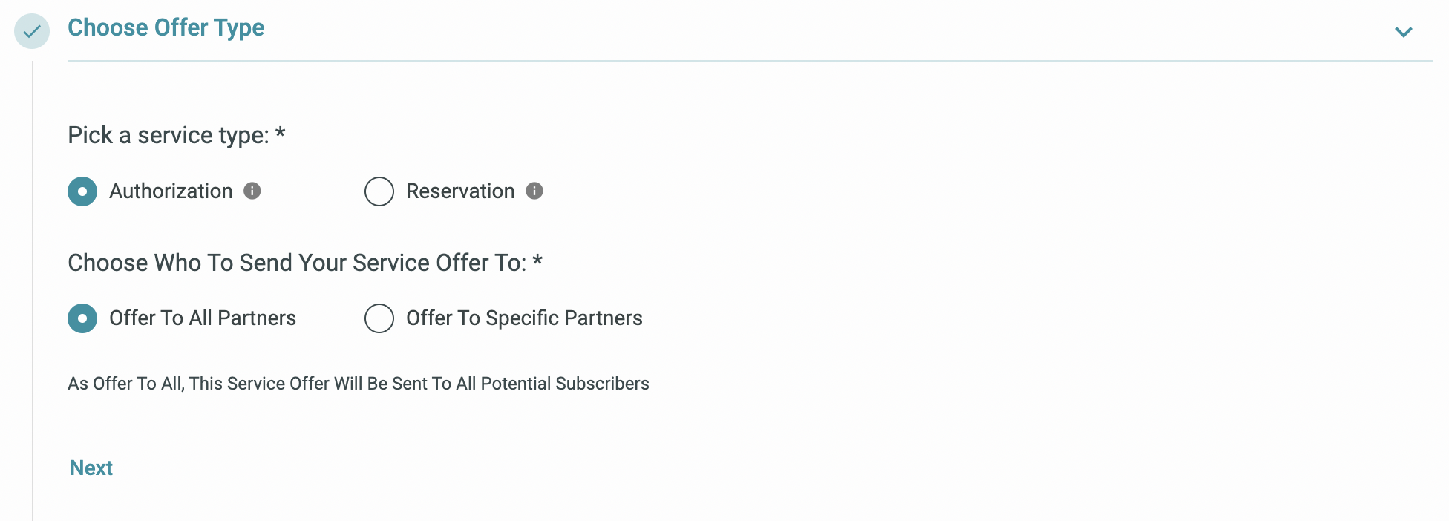Collapse the Choose Offer Type section chevron
This screenshot has width=1449, height=521.
[1403, 32]
